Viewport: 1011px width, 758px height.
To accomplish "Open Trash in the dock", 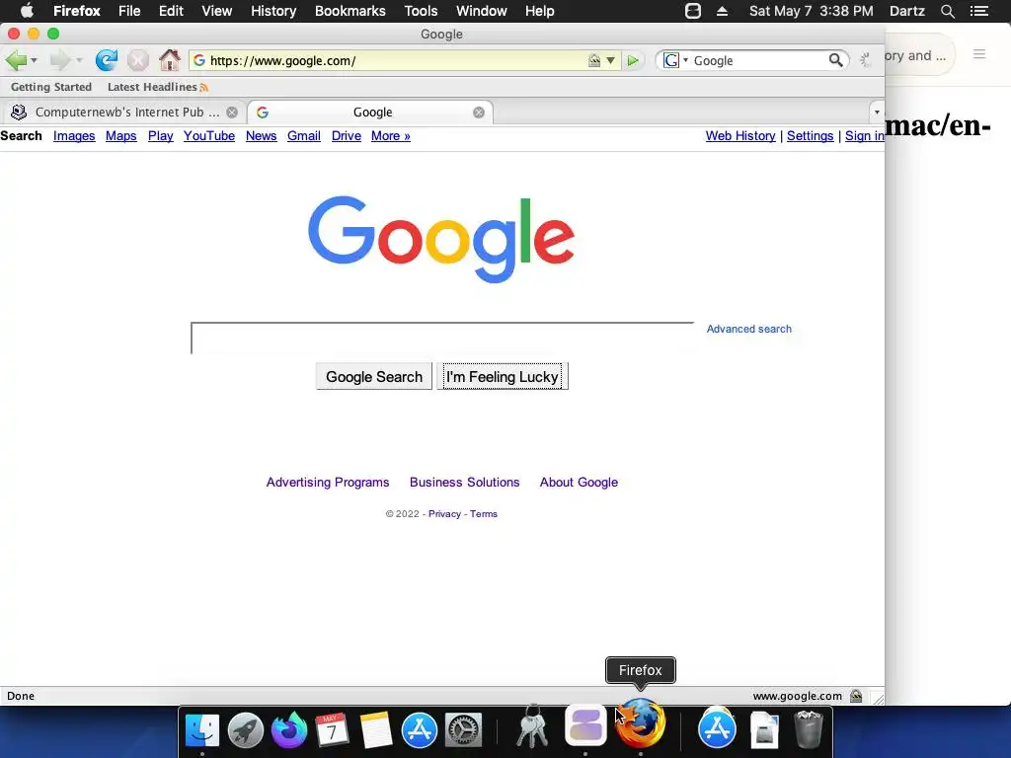I will 808,729.
